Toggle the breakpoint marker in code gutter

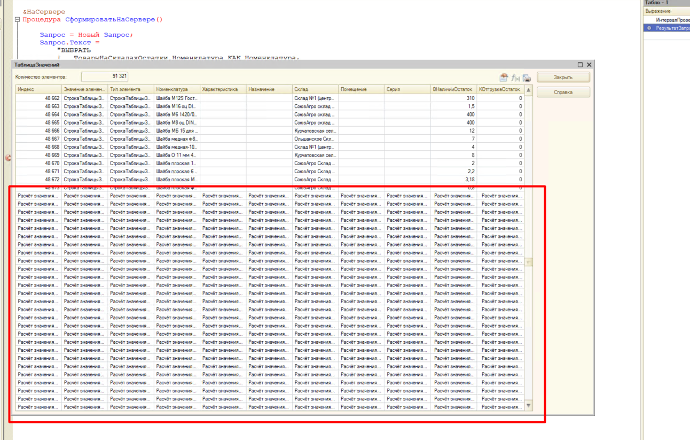coord(7,158)
